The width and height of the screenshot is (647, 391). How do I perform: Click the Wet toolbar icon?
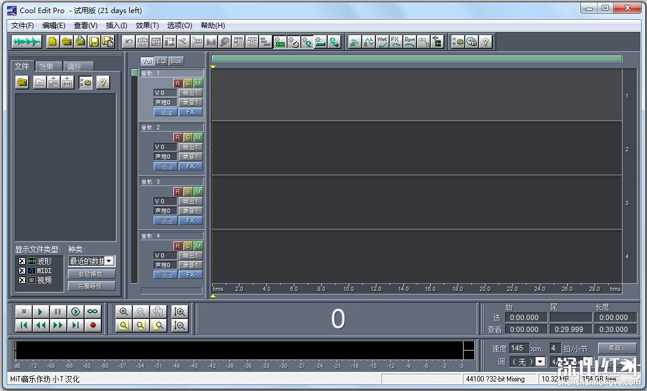tap(382, 41)
